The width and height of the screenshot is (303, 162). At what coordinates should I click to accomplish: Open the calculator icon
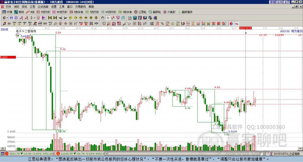(135, 18)
